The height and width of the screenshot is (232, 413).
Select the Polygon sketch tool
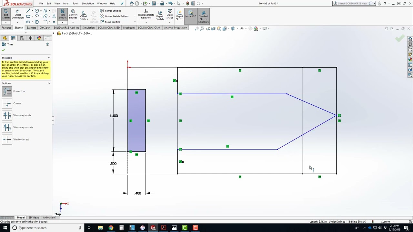pyautogui.click(x=37, y=22)
